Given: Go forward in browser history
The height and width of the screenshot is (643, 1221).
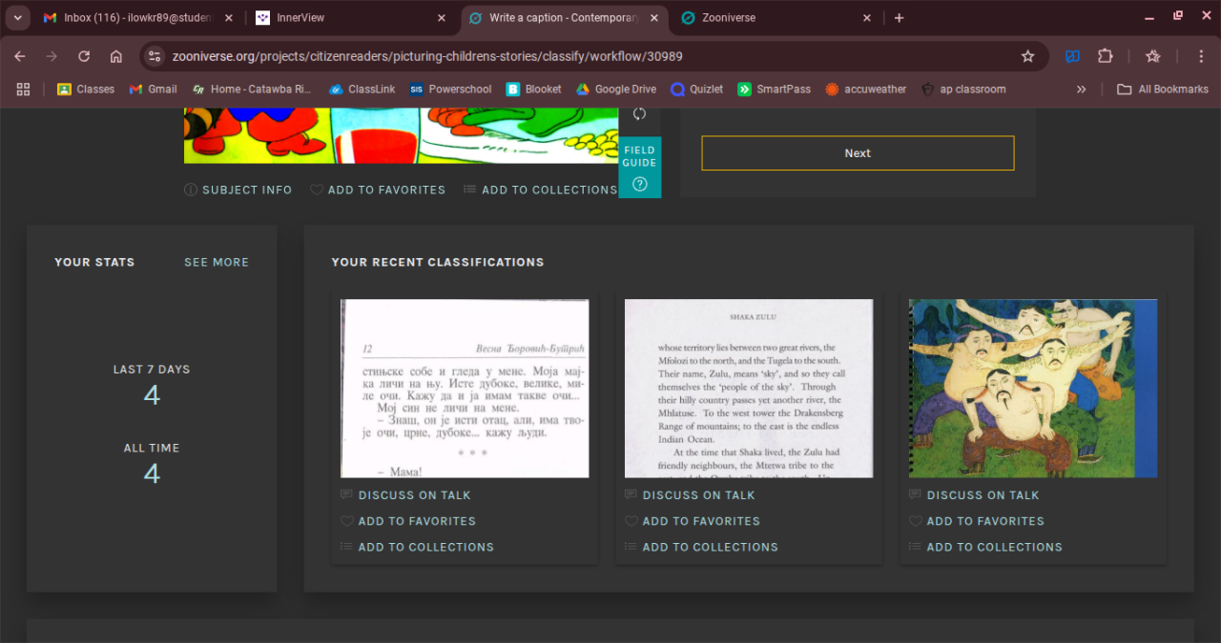Looking at the screenshot, I should point(52,56).
